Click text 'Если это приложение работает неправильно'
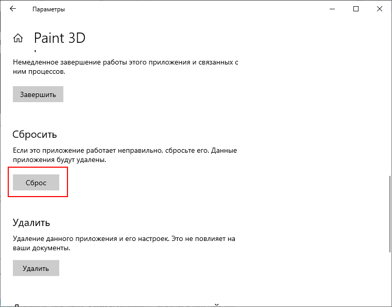Screen dimensions: 392x307 tap(88, 151)
